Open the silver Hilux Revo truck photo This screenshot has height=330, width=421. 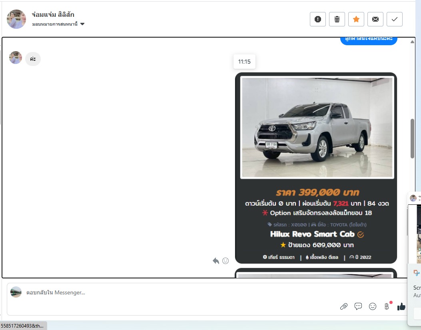pyautogui.click(x=317, y=127)
